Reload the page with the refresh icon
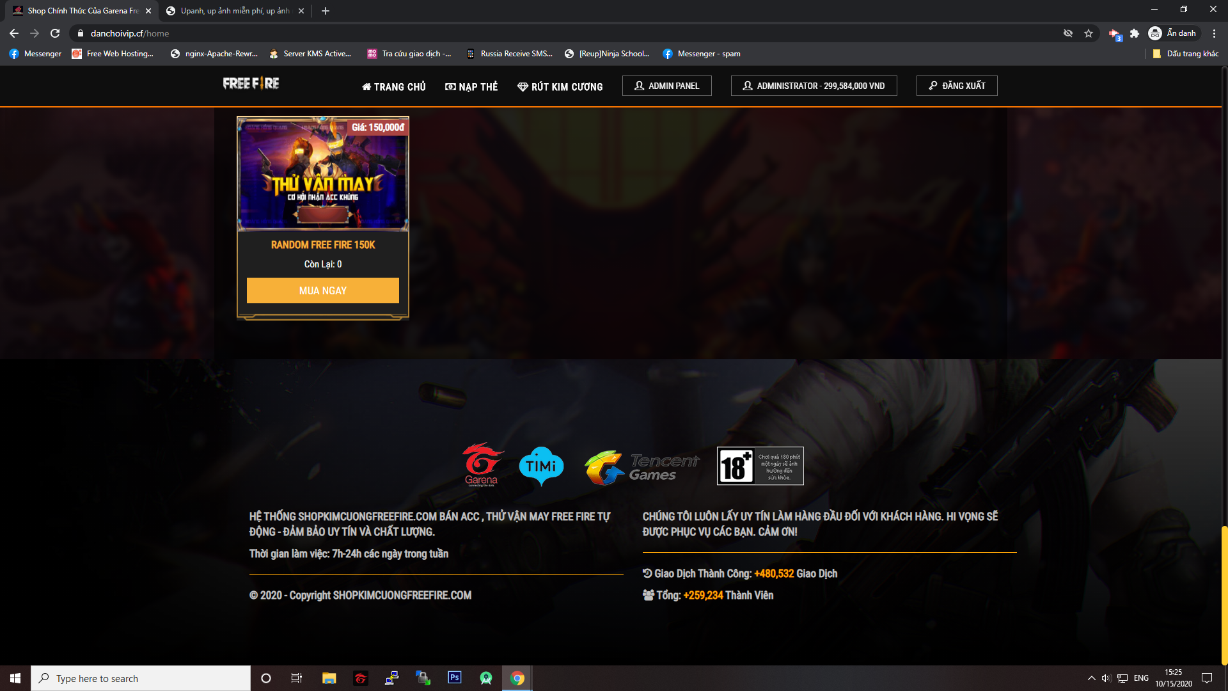 (x=55, y=33)
